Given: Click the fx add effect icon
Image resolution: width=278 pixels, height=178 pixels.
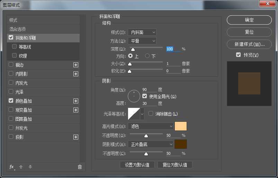Looking at the screenshot, I should pyautogui.click(x=11, y=167).
